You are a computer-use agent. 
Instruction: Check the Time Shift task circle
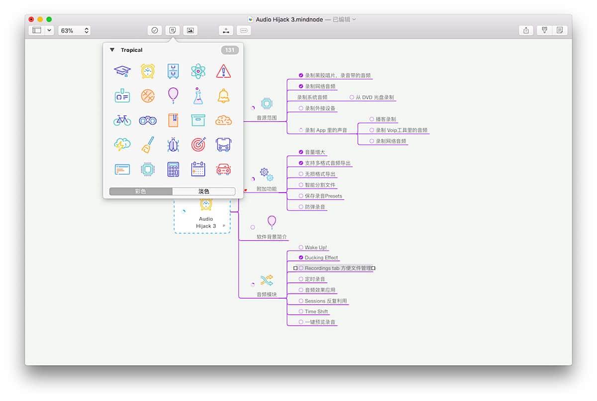tap(301, 311)
